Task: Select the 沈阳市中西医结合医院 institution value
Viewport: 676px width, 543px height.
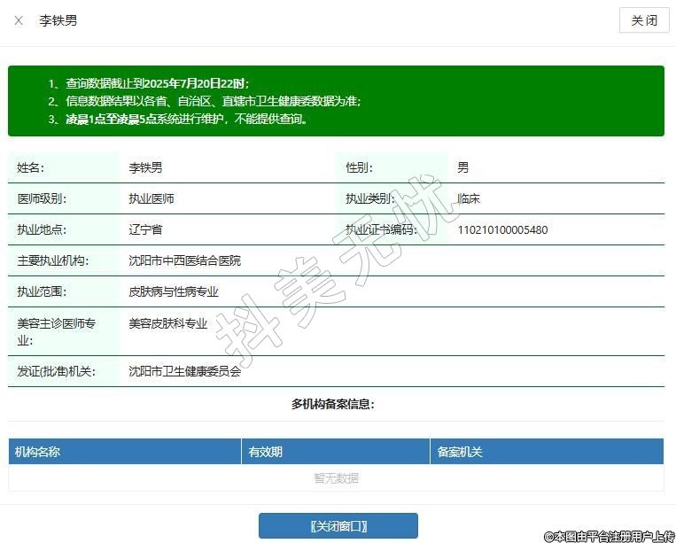Action: 184,261
